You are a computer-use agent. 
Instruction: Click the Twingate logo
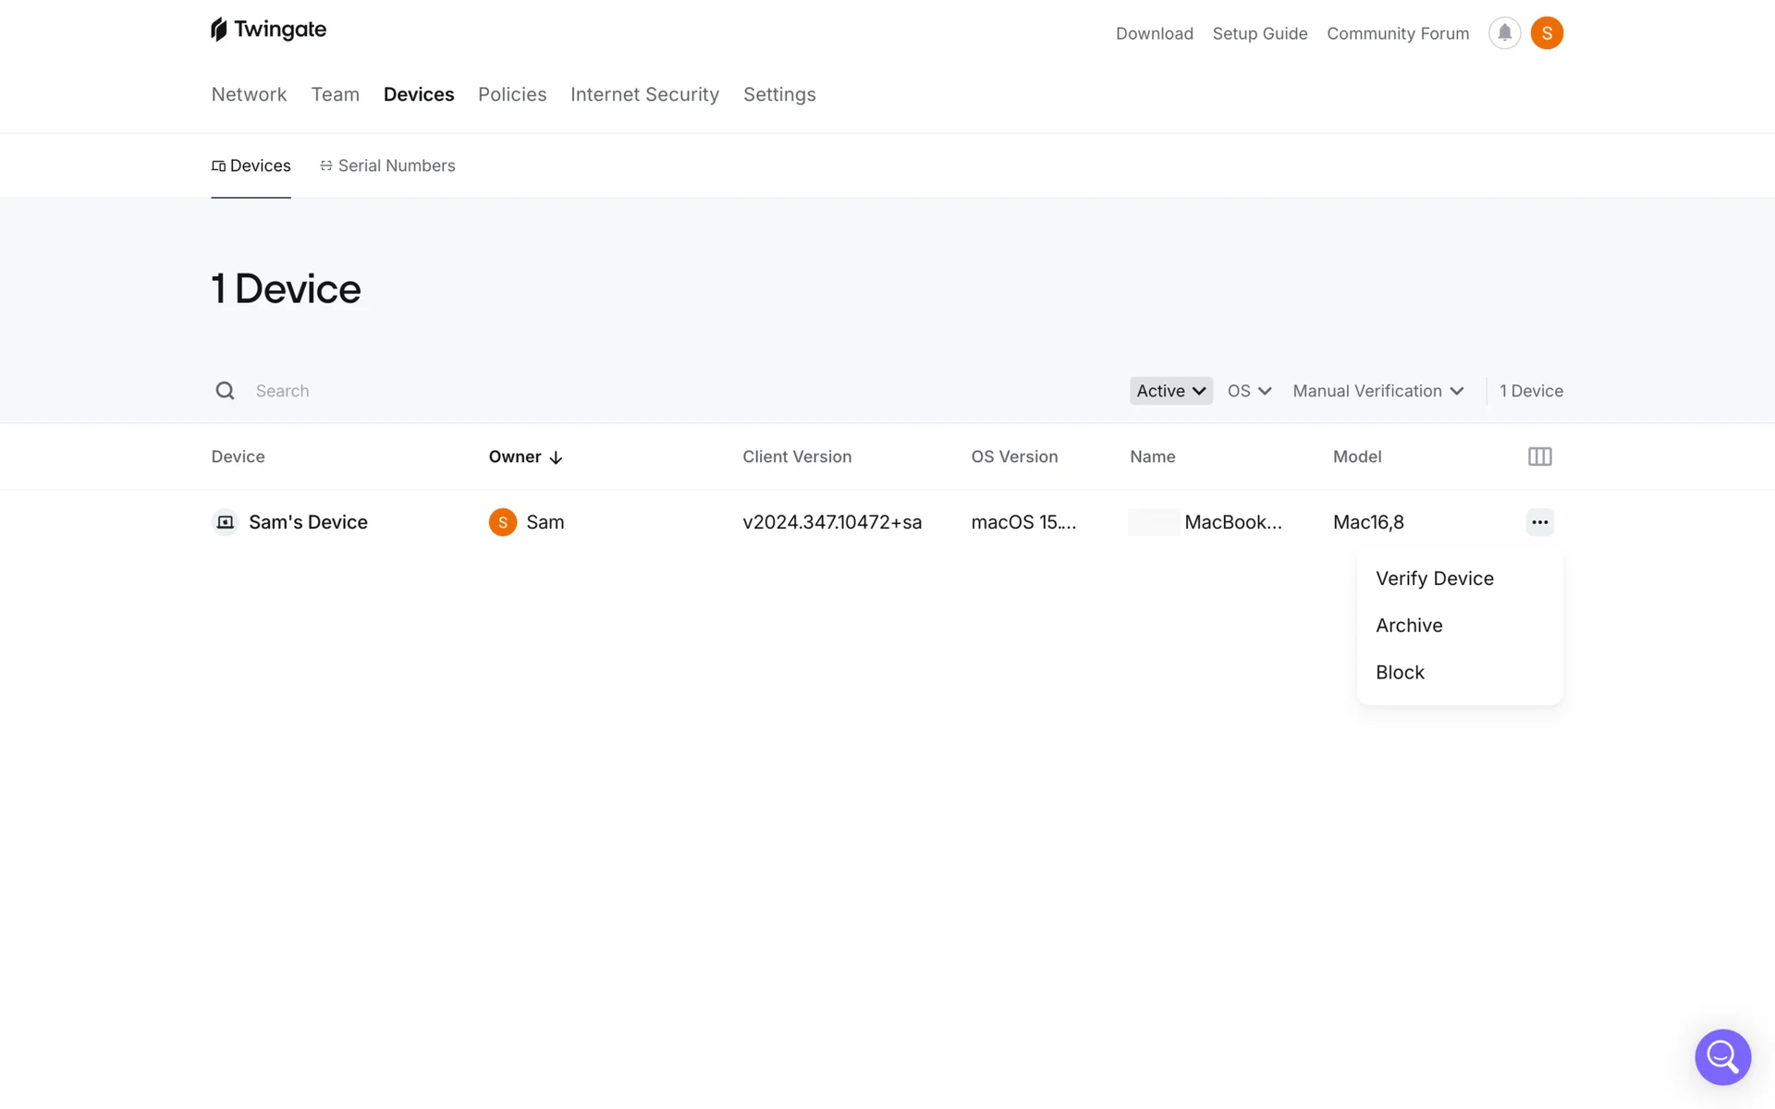coord(268,30)
